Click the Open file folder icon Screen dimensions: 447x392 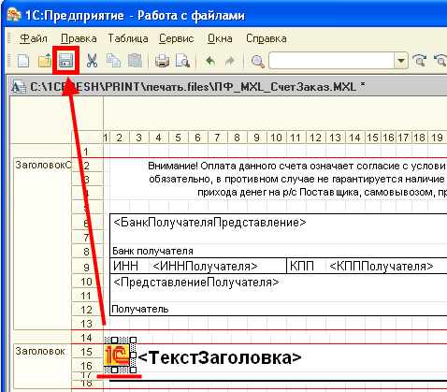(45, 61)
